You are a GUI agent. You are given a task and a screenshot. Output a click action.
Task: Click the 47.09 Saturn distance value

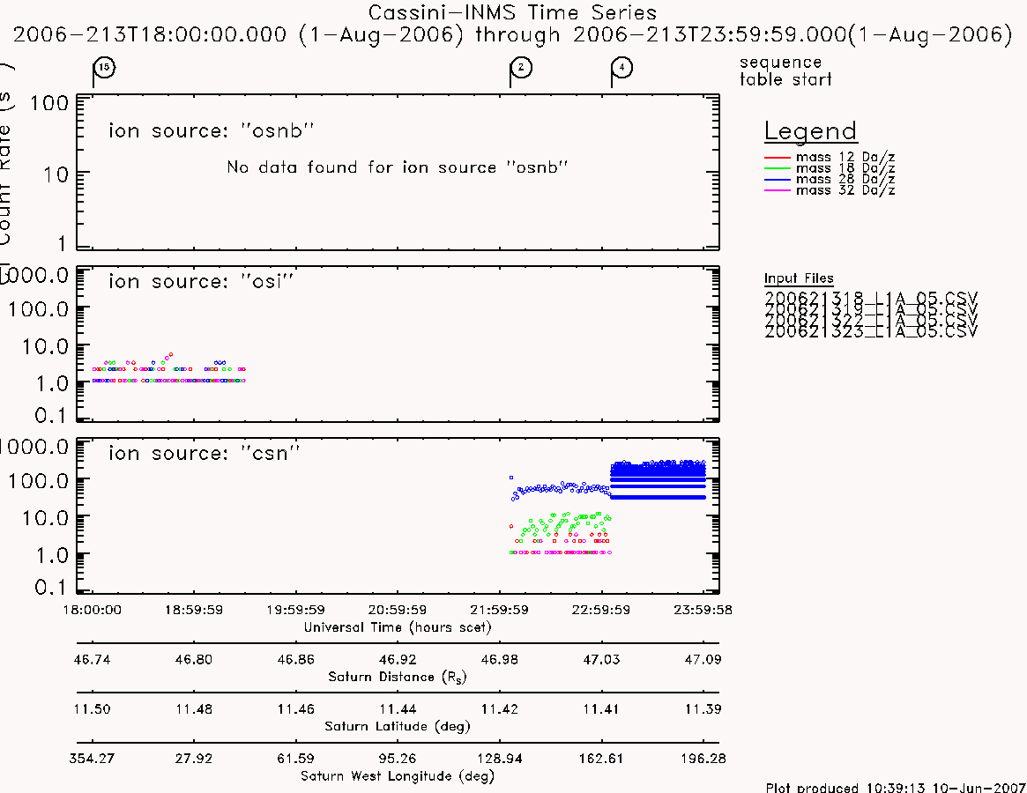click(703, 659)
